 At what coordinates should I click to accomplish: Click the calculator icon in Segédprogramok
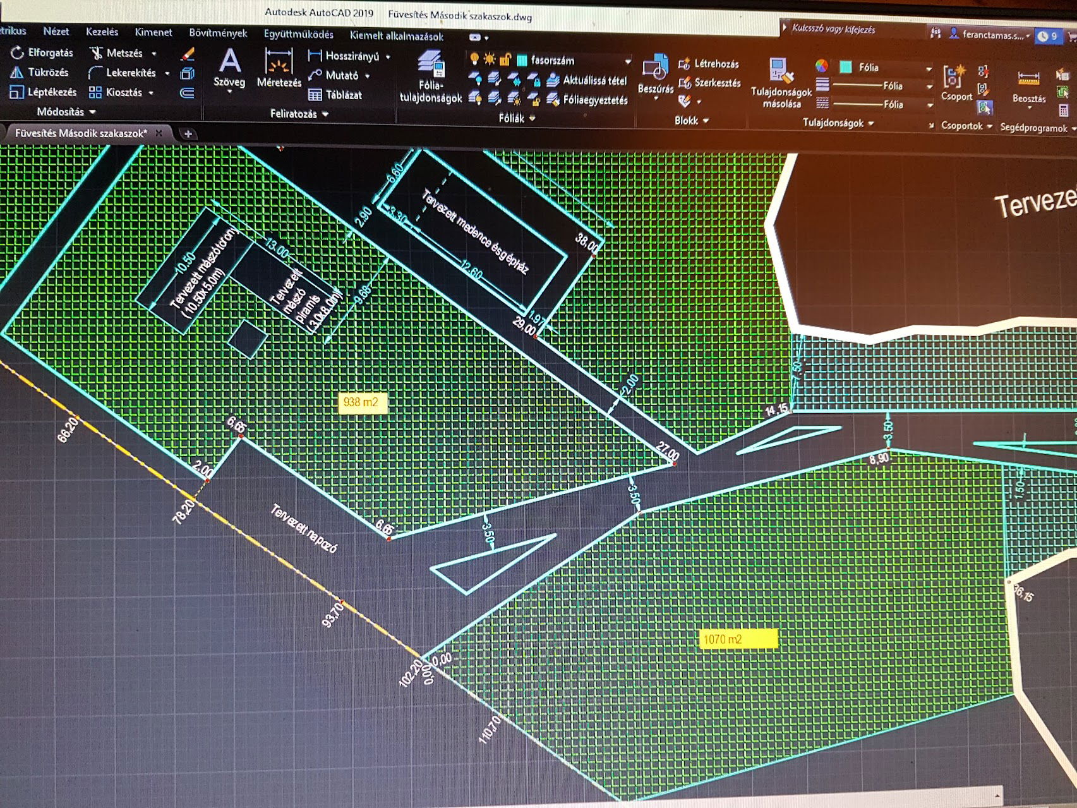point(1064,110)
